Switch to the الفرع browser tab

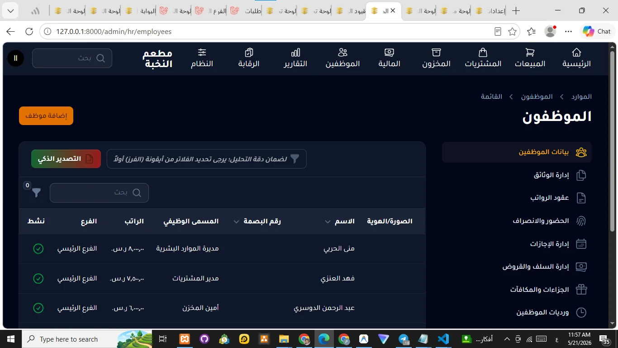[x=211, y=11]
